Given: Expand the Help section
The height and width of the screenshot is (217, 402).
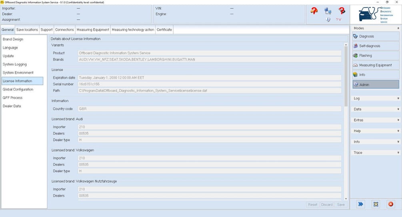Looking at the screenshot, I should tap(376, 131).
